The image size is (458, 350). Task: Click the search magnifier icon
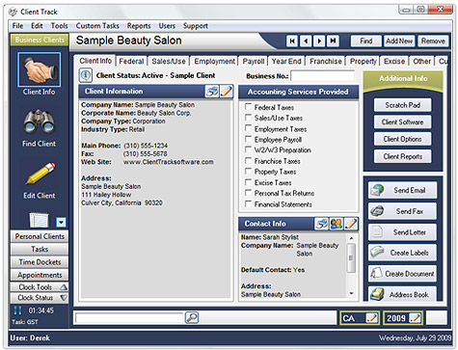coord(192,317)
